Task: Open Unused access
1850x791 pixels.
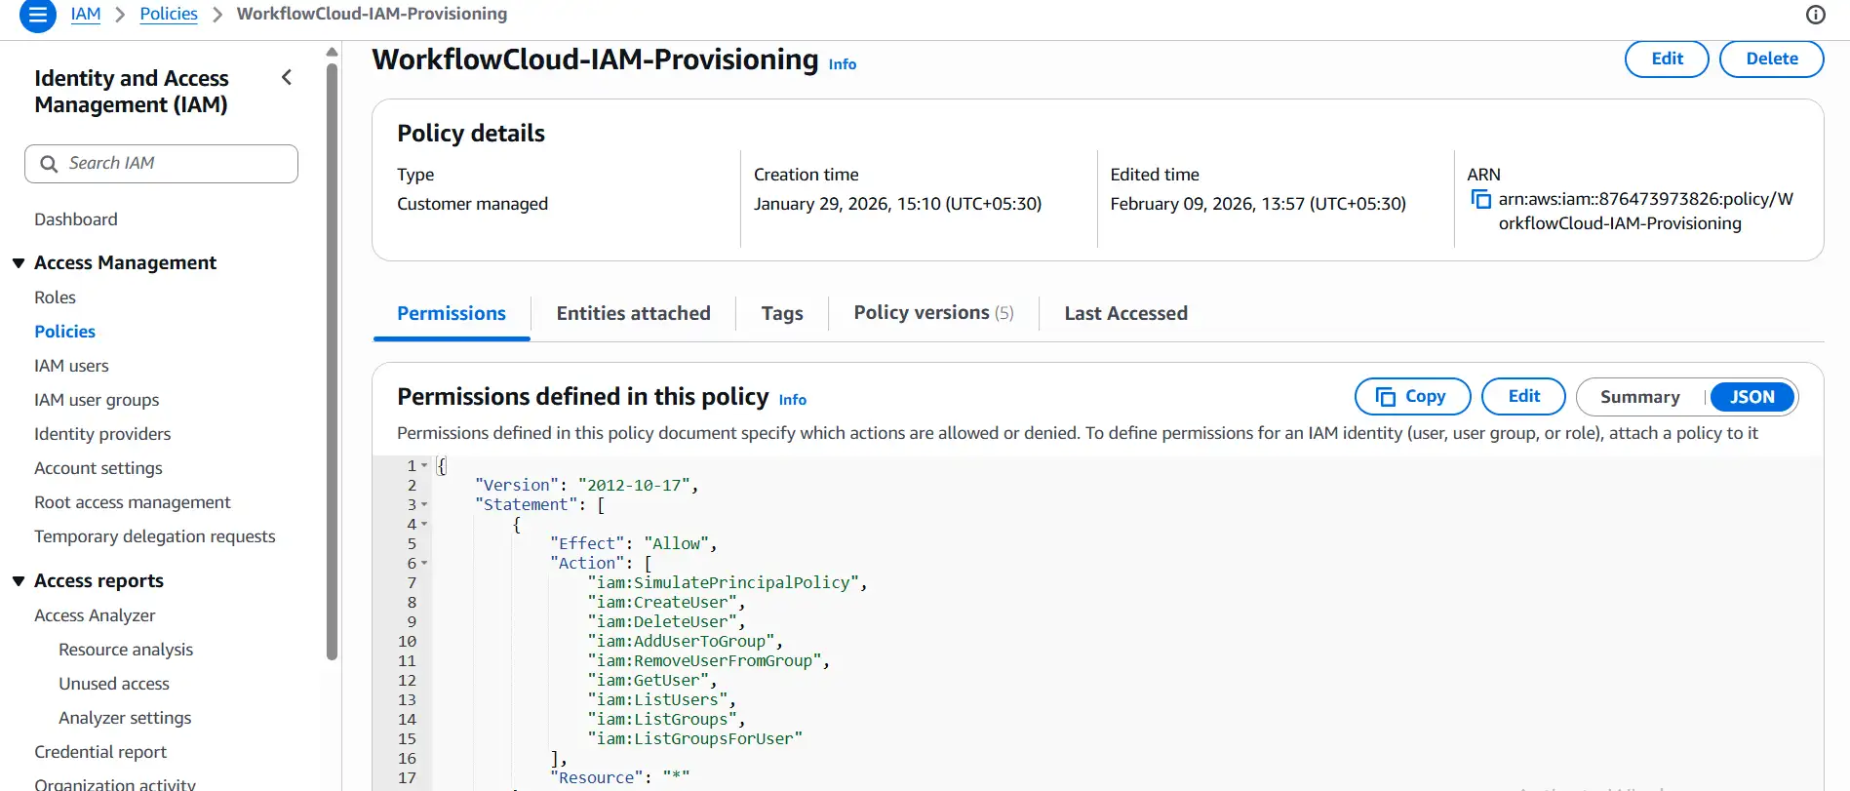Action: [114, 684]
